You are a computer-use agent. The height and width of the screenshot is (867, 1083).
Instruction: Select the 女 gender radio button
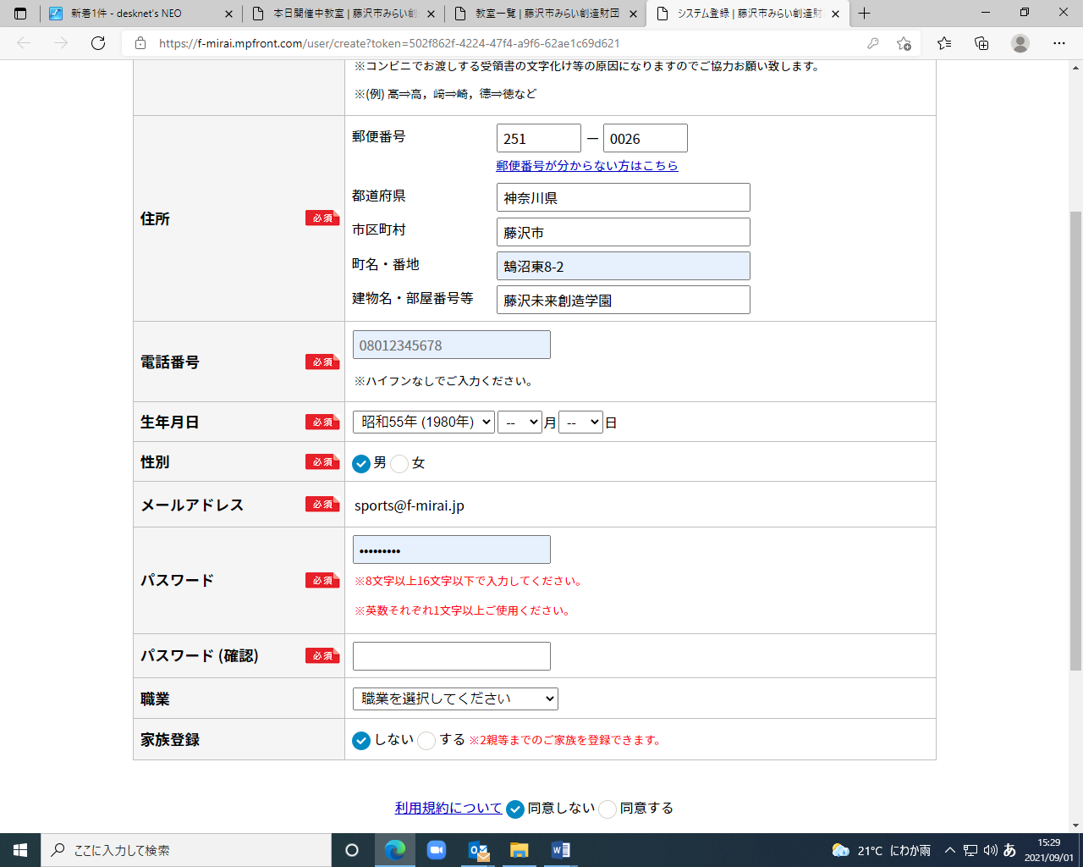pos(400,463)
